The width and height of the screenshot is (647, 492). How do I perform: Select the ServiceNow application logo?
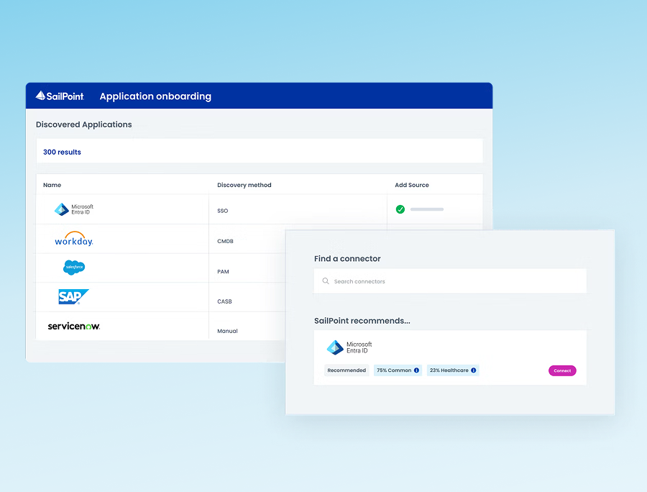coord(74,326)
